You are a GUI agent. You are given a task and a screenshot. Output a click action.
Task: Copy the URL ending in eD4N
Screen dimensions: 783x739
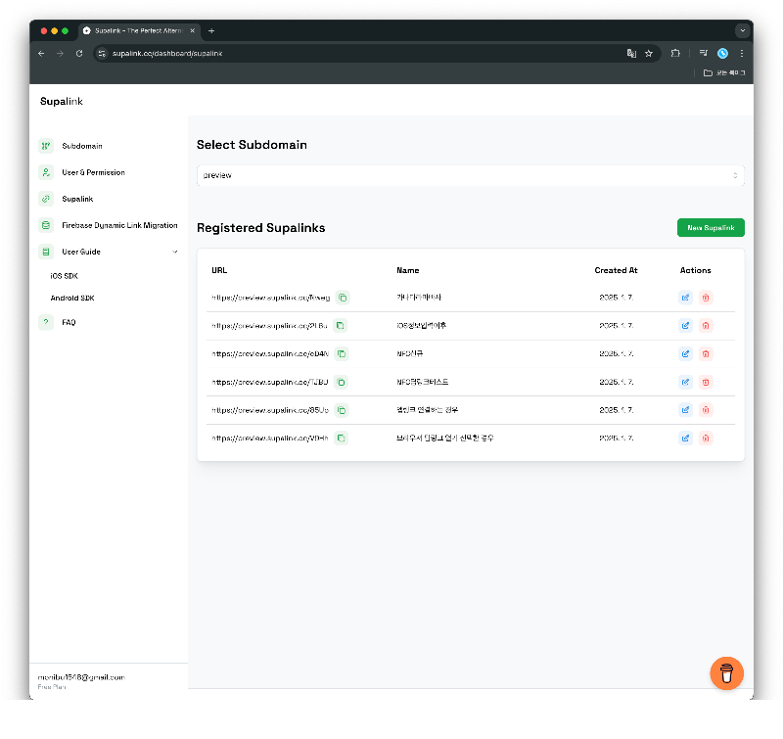tap(342, 354)
